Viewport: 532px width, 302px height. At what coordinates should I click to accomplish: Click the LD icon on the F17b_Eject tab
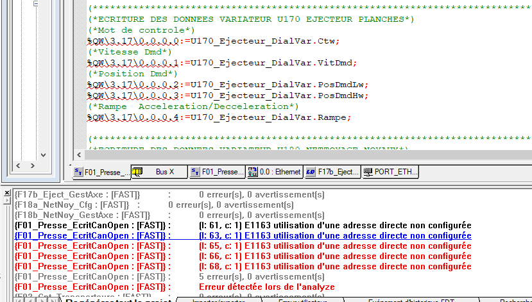(310, 172)
